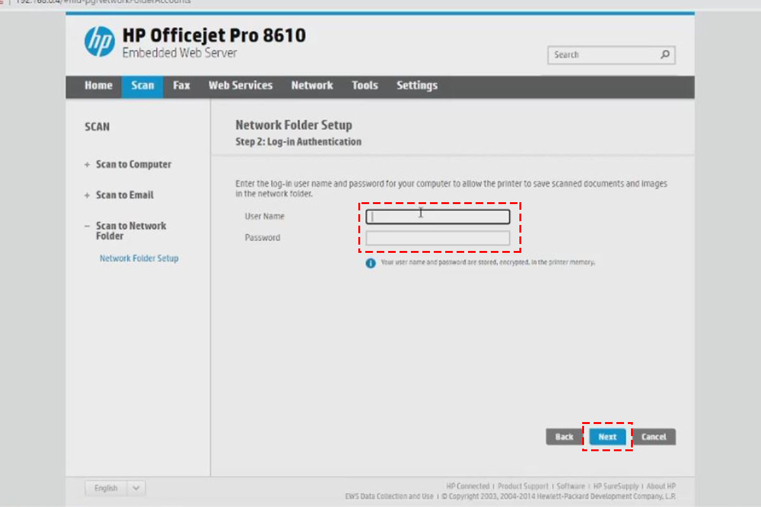Click the blue info icon below Password
Image resolution: width=761 pixels, height=507 pixels.
point(370,263)
